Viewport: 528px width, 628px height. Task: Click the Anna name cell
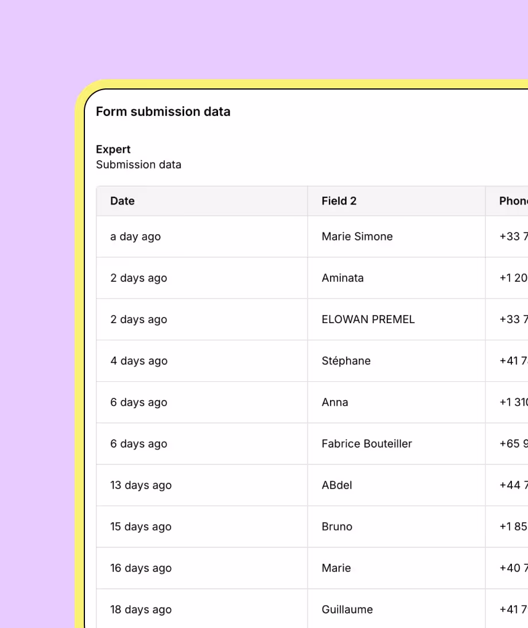click(x=397, y=402)
